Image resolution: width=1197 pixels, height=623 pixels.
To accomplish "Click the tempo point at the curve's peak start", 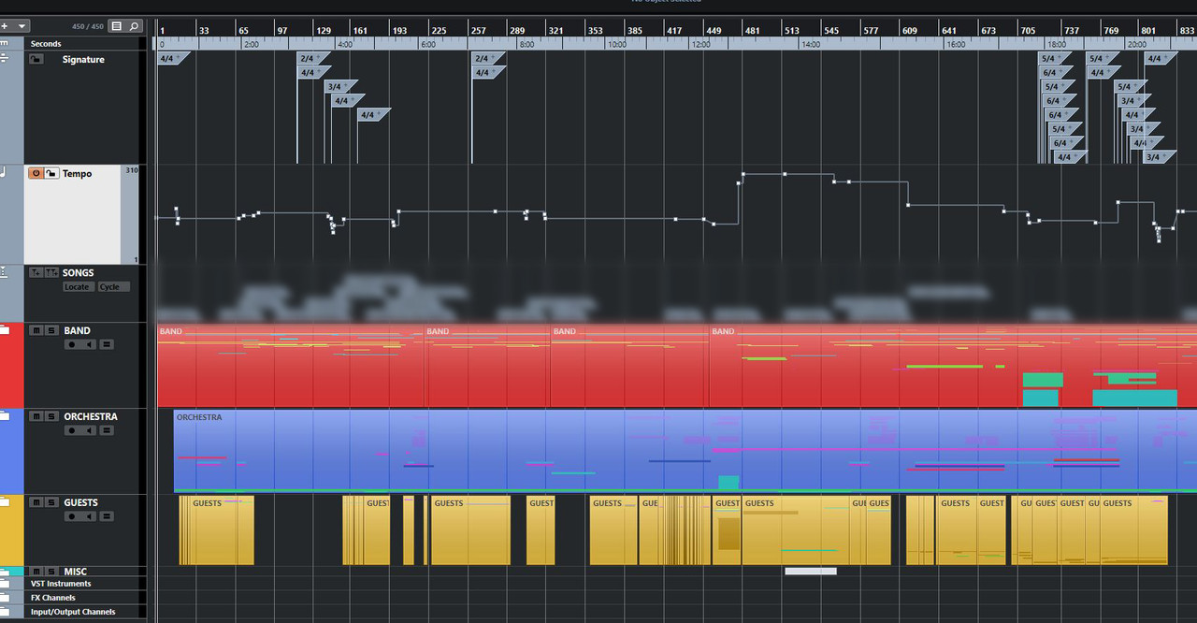I will coord(743,173).
